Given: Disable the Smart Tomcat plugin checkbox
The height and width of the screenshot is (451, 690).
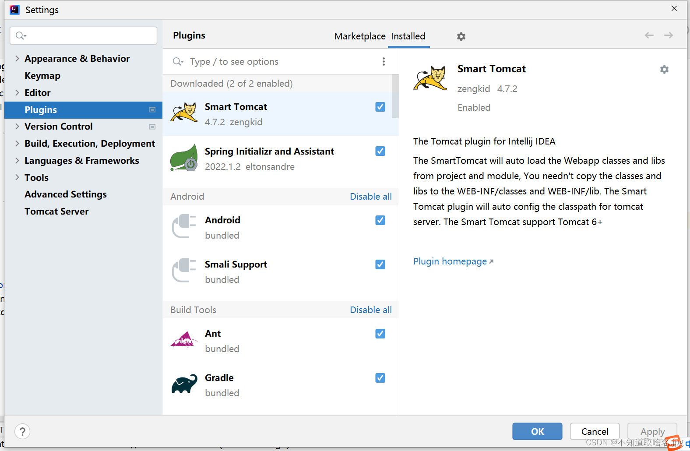Looking at the screenshot, I should (x=380, y=107).
